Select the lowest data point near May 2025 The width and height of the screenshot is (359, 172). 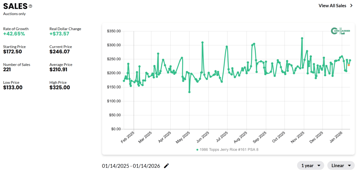190,92
